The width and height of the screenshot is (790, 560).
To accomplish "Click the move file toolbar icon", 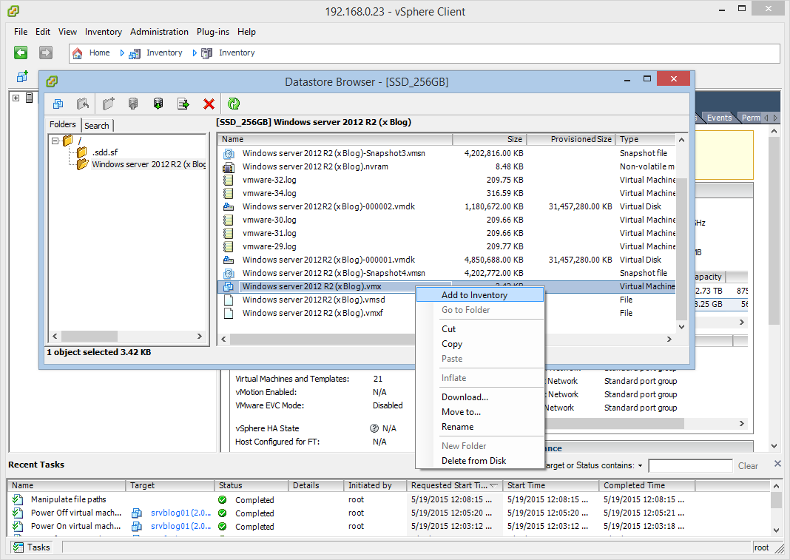I will pyautogui.click(x=183, y=104).
